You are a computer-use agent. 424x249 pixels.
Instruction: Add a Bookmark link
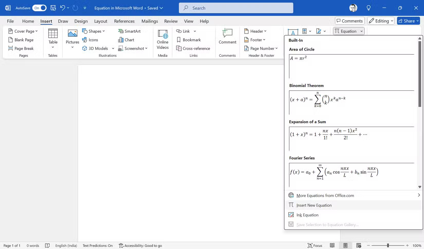point(189,40)
